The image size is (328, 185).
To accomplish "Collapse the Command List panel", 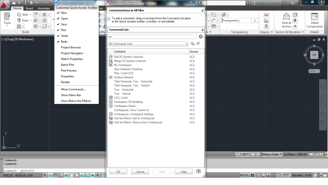I will pos(202,30).
